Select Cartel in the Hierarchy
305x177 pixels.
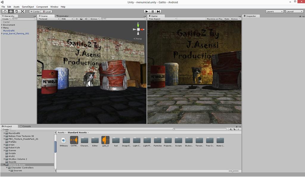7,22
